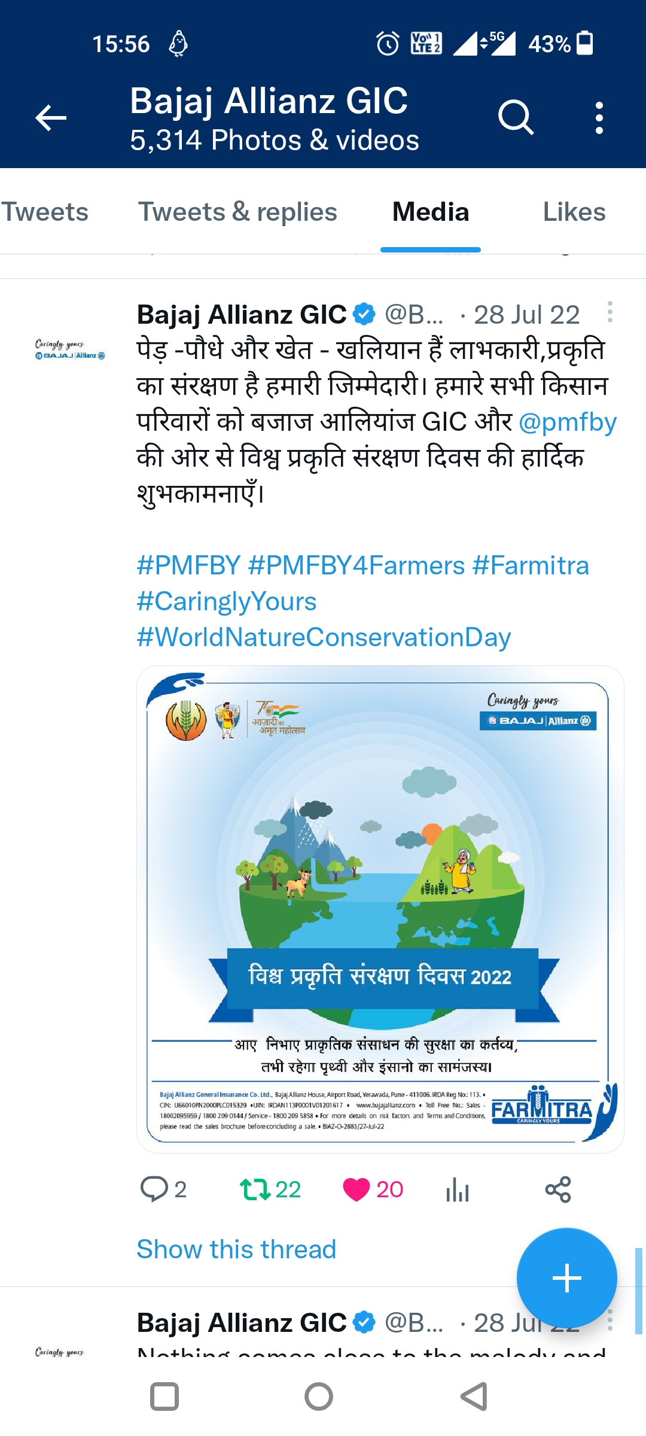This screenshot has width=646, height=1436.
Task: Open the Likes tab
Action: 574,212
